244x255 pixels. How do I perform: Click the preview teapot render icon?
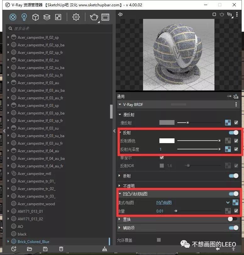point(222,14)
